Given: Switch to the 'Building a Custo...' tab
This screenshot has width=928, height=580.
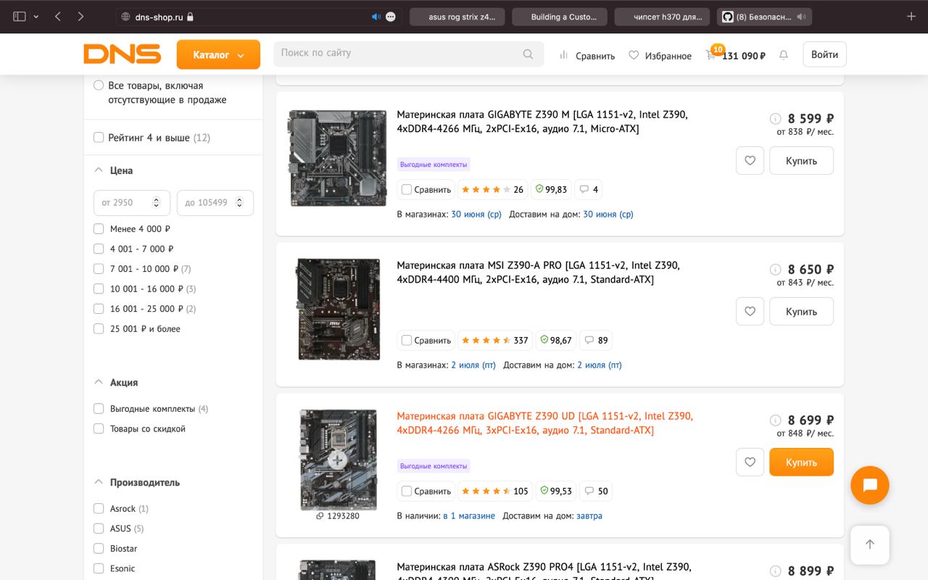Looking at the screenshot, I should tap(559, 17).
